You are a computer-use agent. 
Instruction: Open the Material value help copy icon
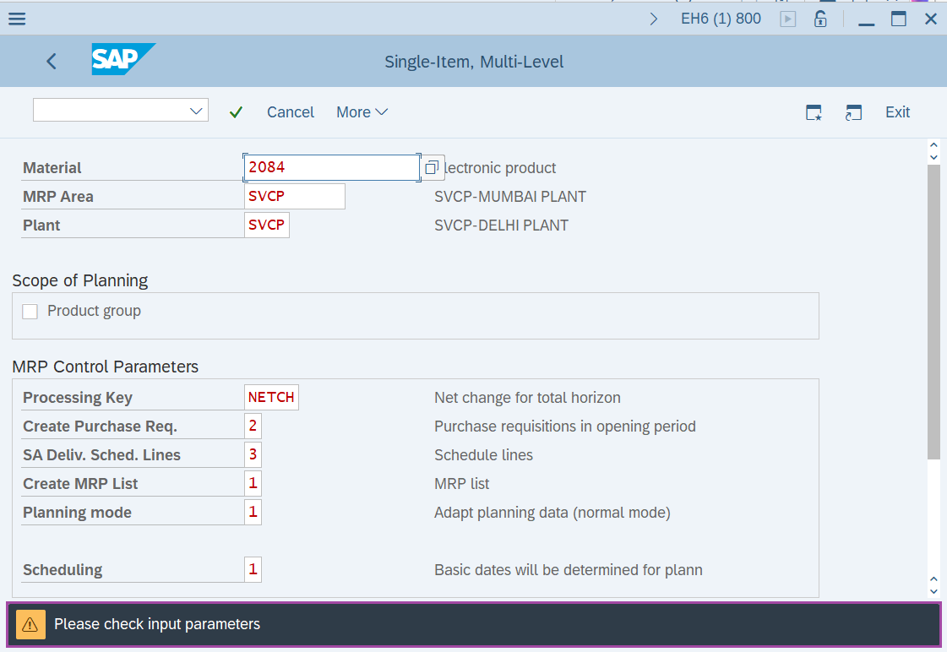[431, 167]
